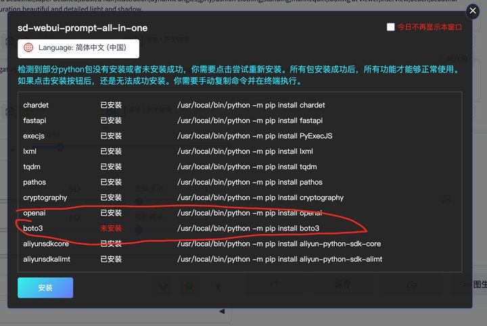
Task: Open the Language 简体中文 selector
Action: (78, 48)
